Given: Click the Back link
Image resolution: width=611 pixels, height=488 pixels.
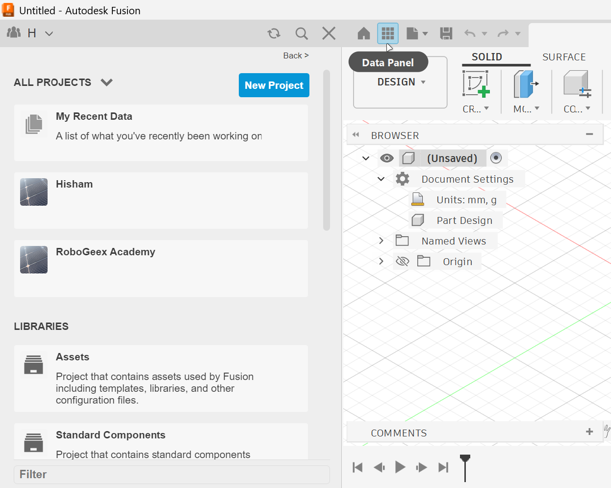Looking at the screenshot, I should point(296,55).
